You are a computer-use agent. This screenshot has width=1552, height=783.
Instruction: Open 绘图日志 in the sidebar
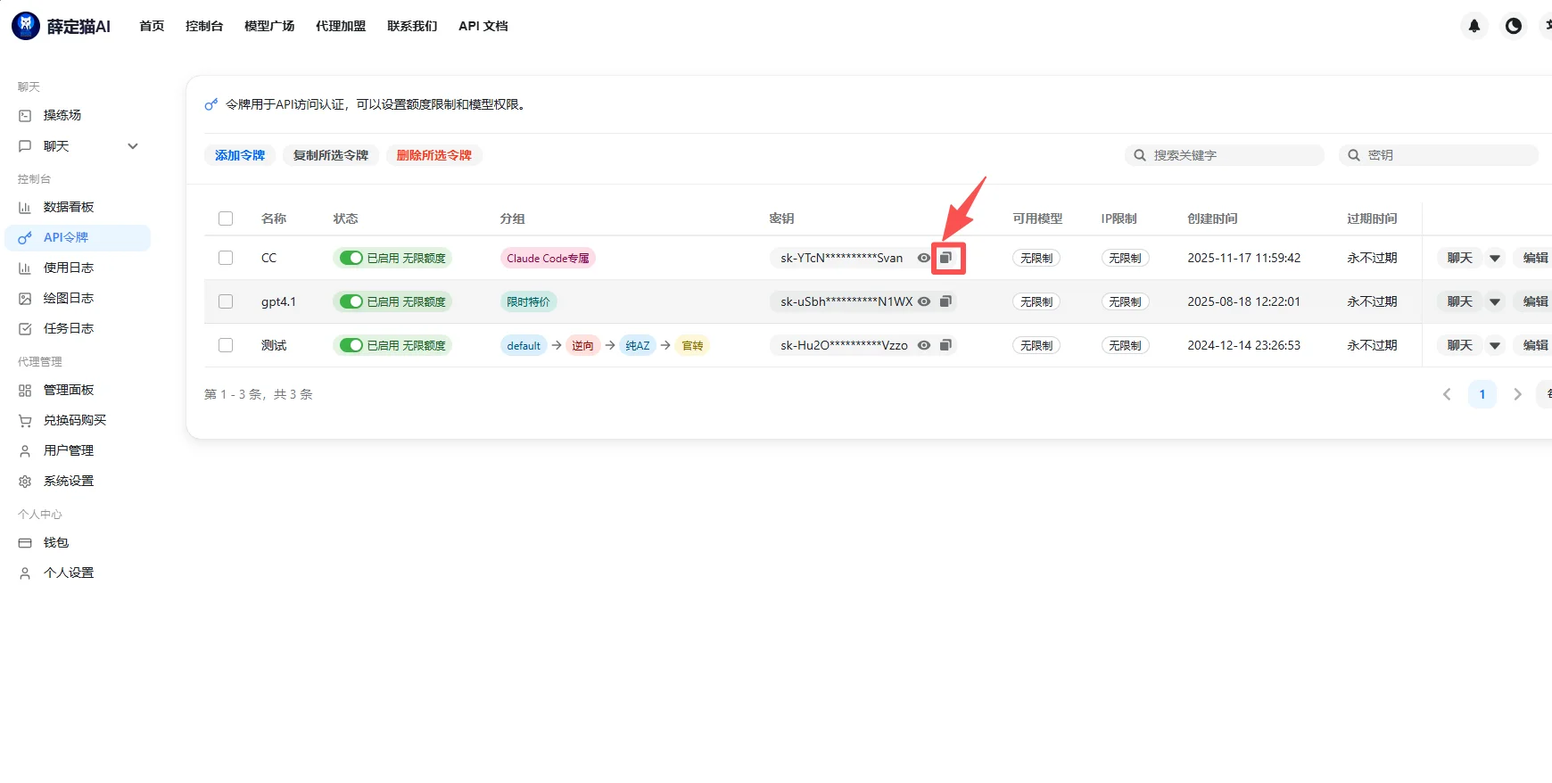tap(78, 298)
